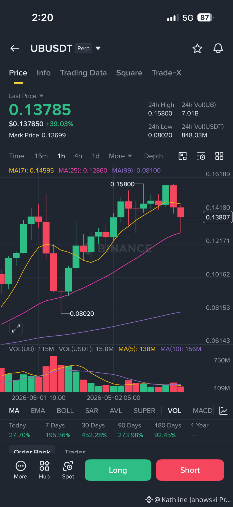Tap the Today 27.70% performance
Screen dimensions: 233x507
coord(20,430)
